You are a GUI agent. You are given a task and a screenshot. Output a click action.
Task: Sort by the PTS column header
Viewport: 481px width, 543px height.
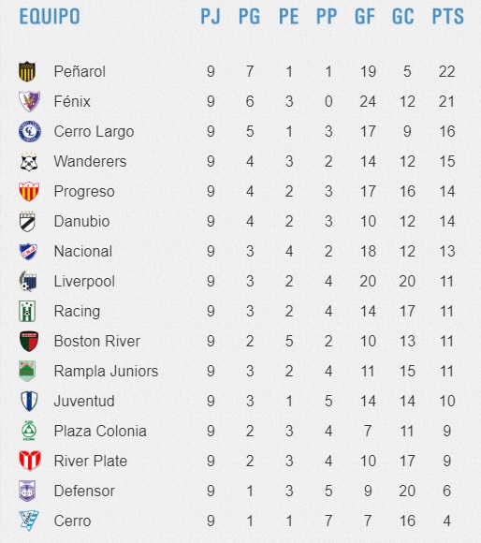pyautogui.click(x=448, y=17)
